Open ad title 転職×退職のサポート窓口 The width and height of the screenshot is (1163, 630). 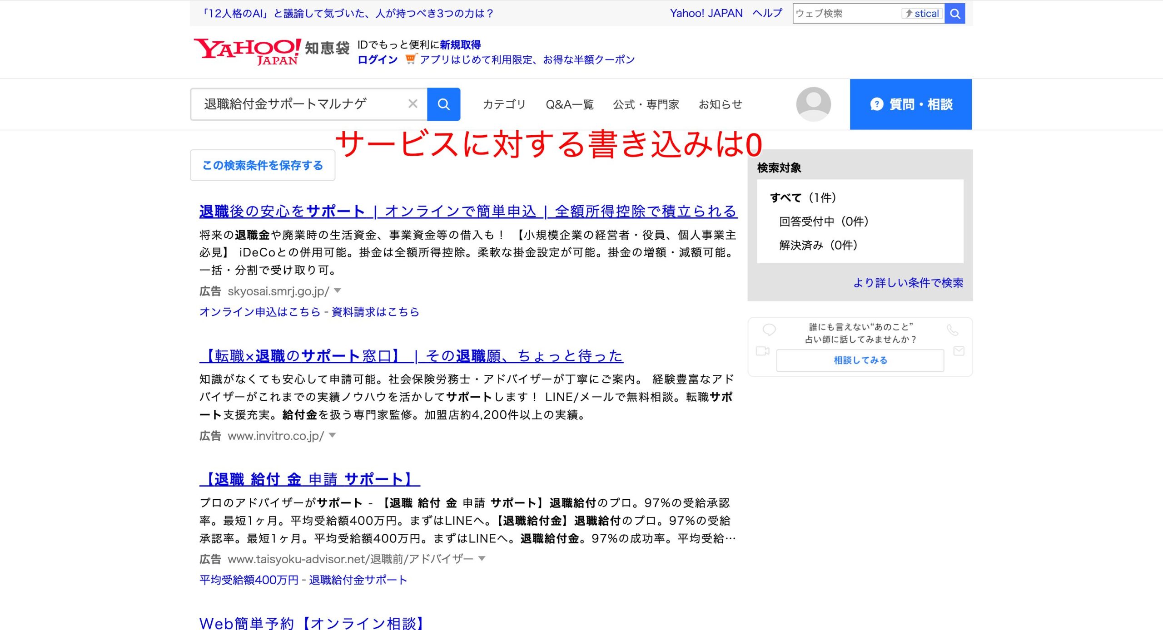pos(411,356)
